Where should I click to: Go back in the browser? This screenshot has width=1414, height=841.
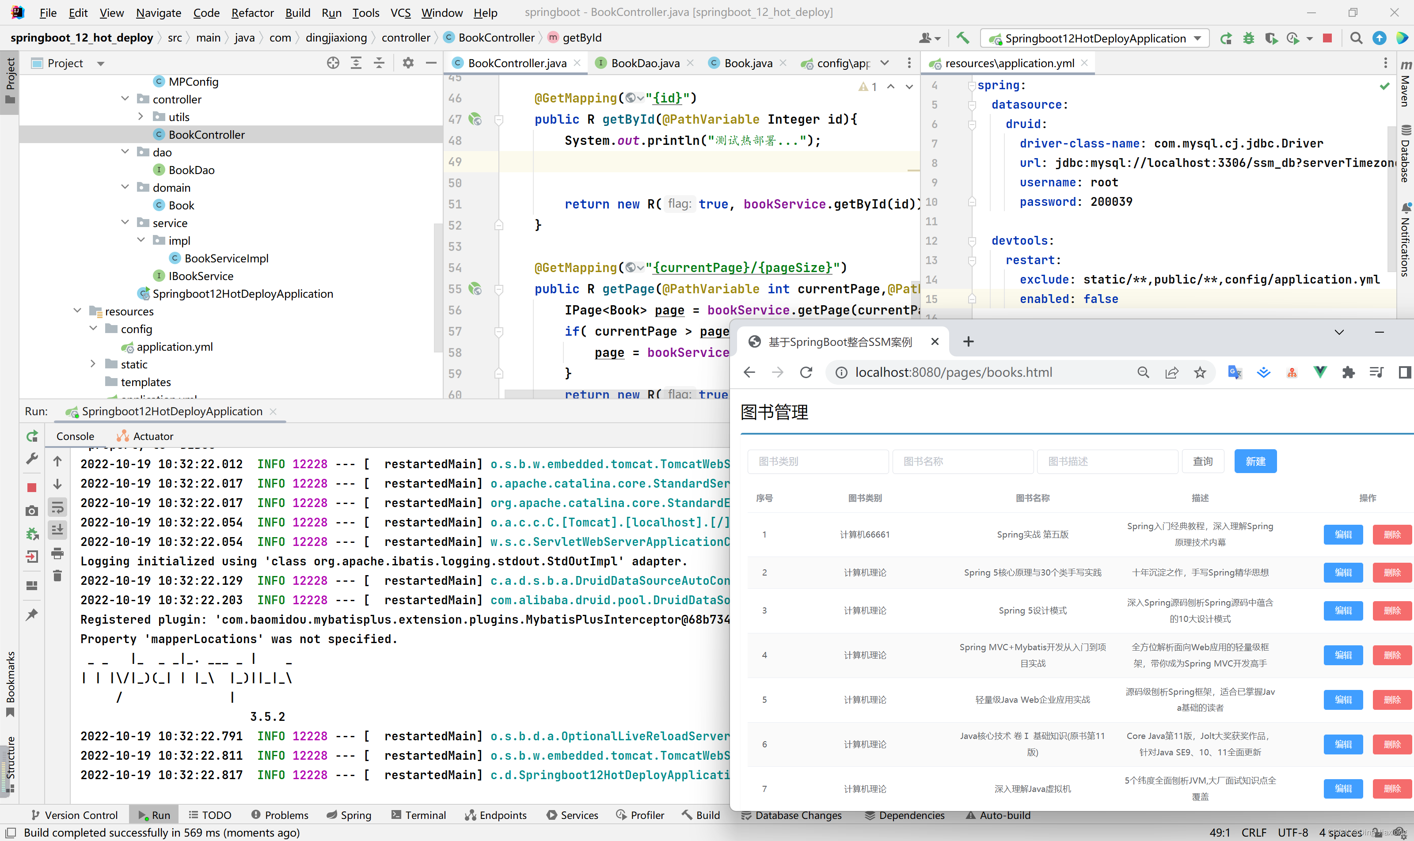[x=749, y=372]
